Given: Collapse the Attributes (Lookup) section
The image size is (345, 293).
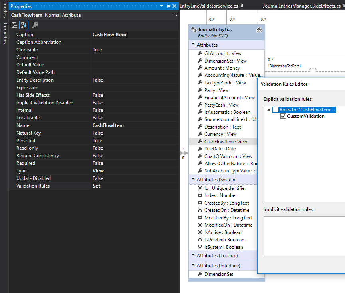Looking at the screenshot, I should pos(193,255).
